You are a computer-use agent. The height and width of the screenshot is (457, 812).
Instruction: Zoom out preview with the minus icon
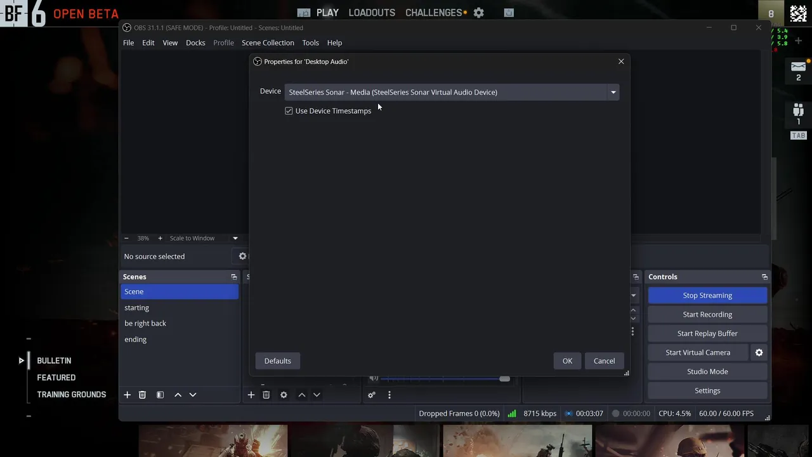point(126,238)
